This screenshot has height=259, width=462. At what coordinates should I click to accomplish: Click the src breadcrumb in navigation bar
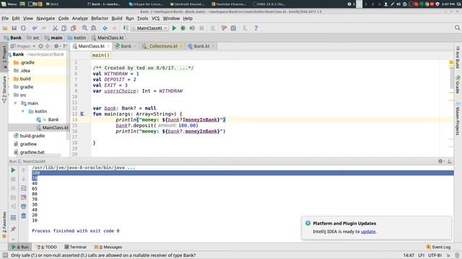click(33, 37)
